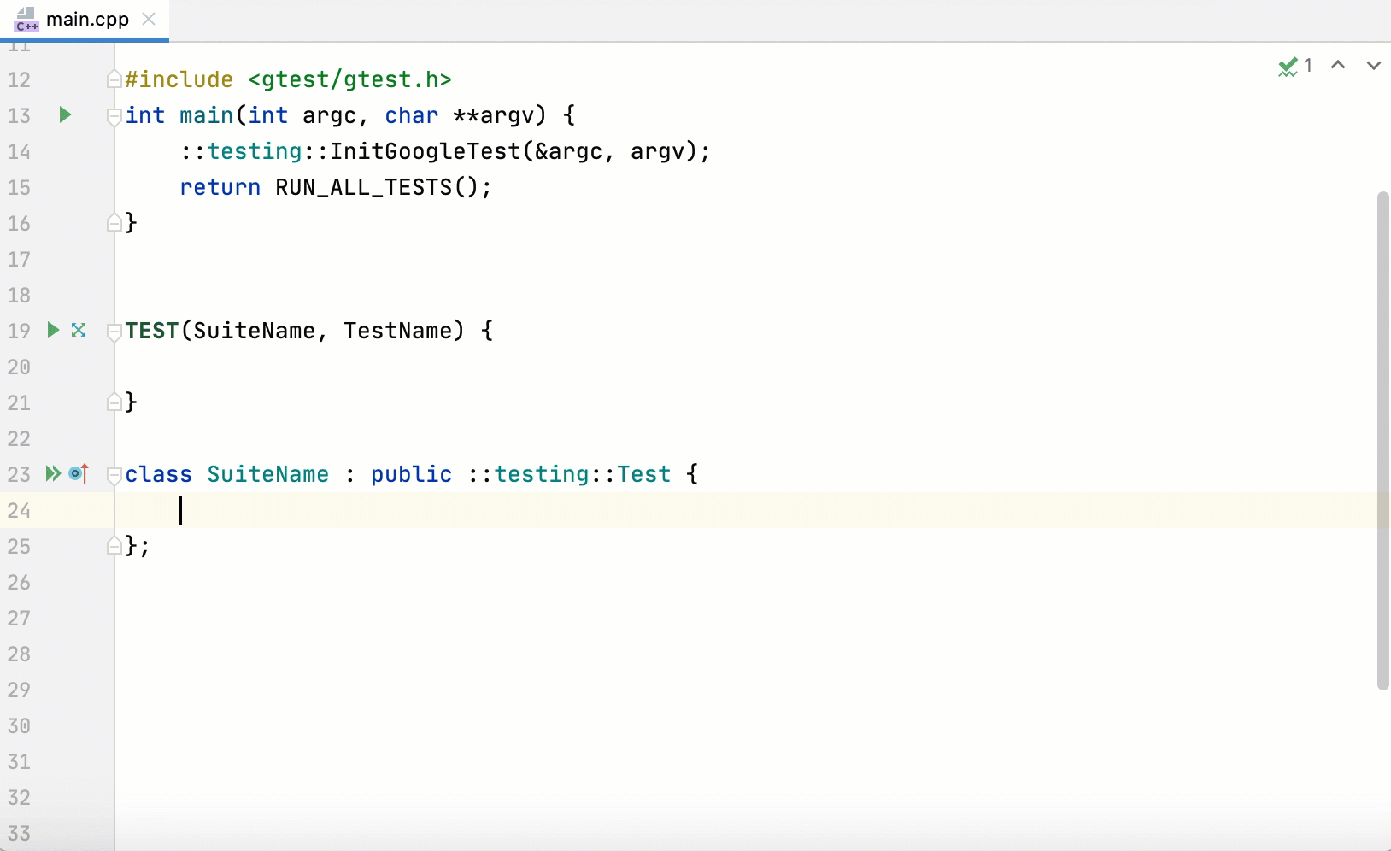Screen dimensions: 1391x851
Task: Go to next problem with down-chevron icon
Action: tap(1373, 66)
